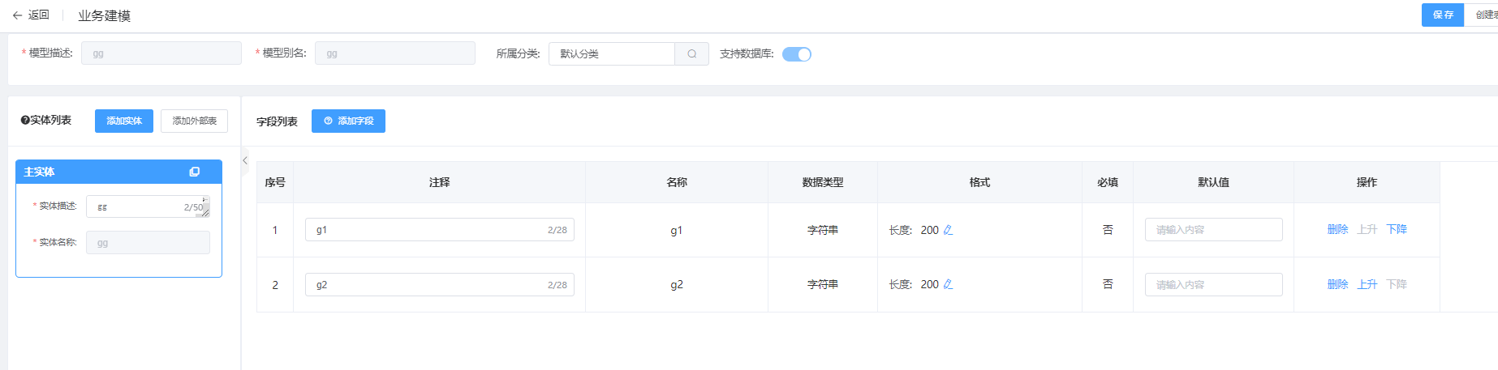
Task: Click the edit pencil for g1 length
Action: [948, 230]
